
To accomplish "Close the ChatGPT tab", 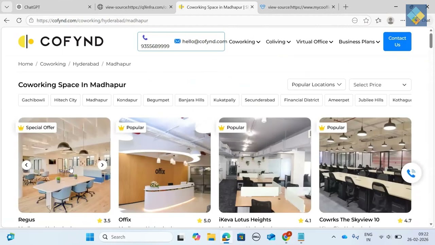I will click(90, 7).
